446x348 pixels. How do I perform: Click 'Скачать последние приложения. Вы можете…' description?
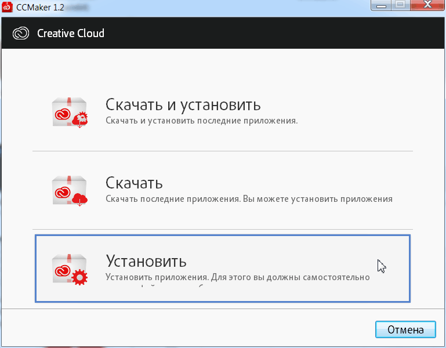tap(249, 199)
